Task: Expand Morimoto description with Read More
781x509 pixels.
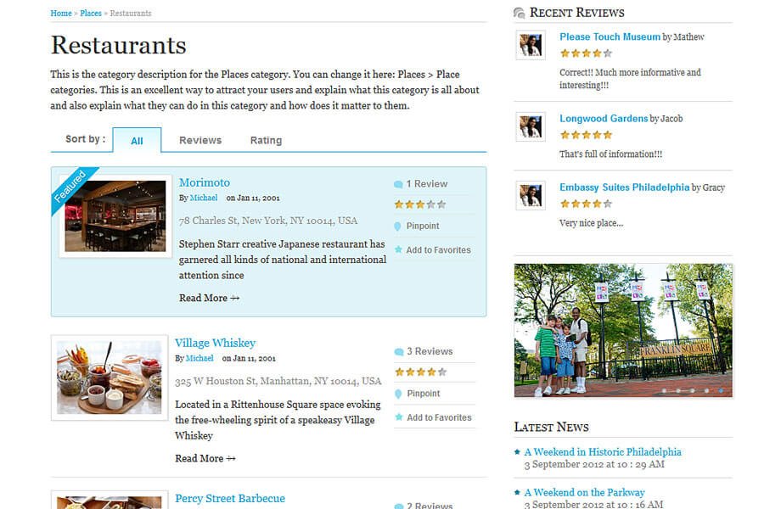Action: (209, 298)
